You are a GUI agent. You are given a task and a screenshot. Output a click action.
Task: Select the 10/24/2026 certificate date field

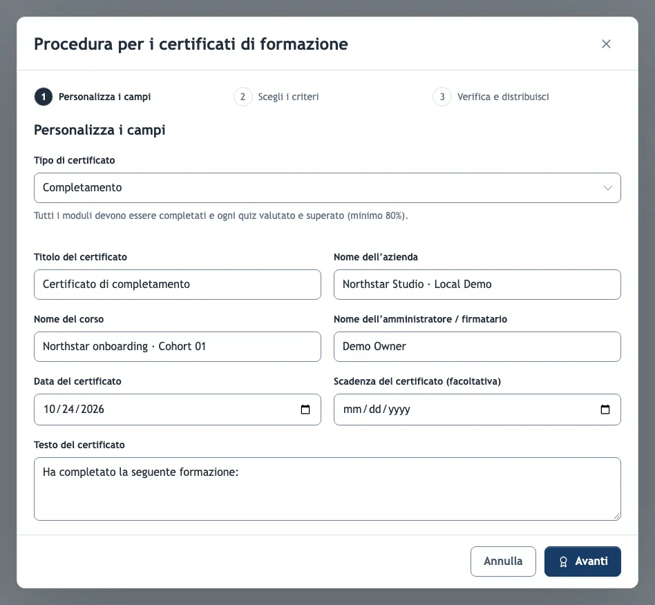coord(178,410)
